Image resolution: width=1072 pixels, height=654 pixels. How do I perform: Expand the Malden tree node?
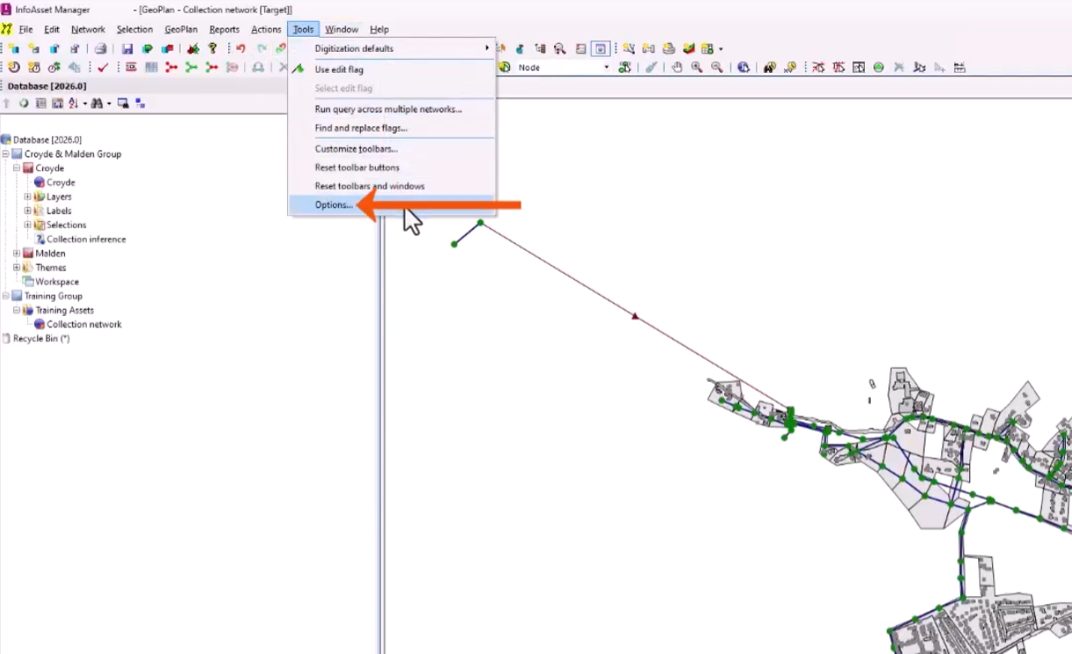coord(17,254)
